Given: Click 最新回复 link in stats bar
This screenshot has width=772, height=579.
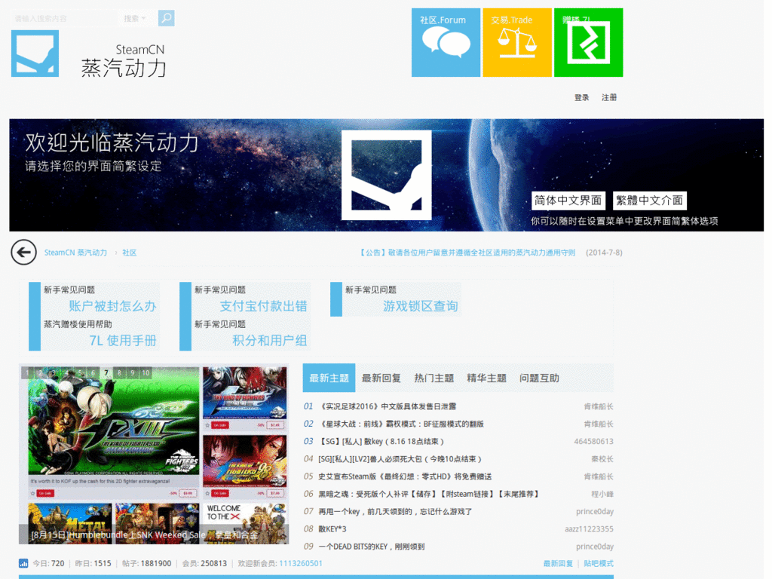Looking at the screenshot, I should tap(558, 563).
